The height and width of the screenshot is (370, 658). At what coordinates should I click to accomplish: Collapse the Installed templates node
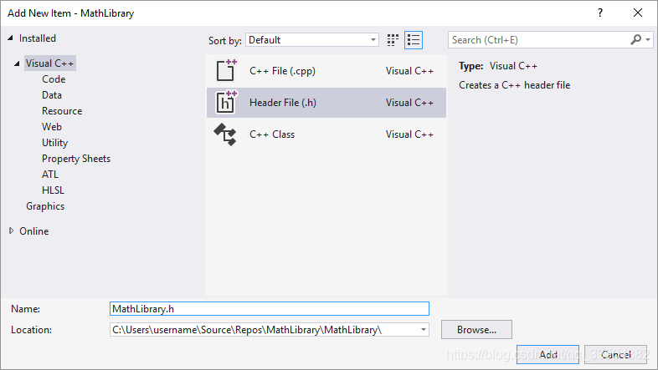11,38
